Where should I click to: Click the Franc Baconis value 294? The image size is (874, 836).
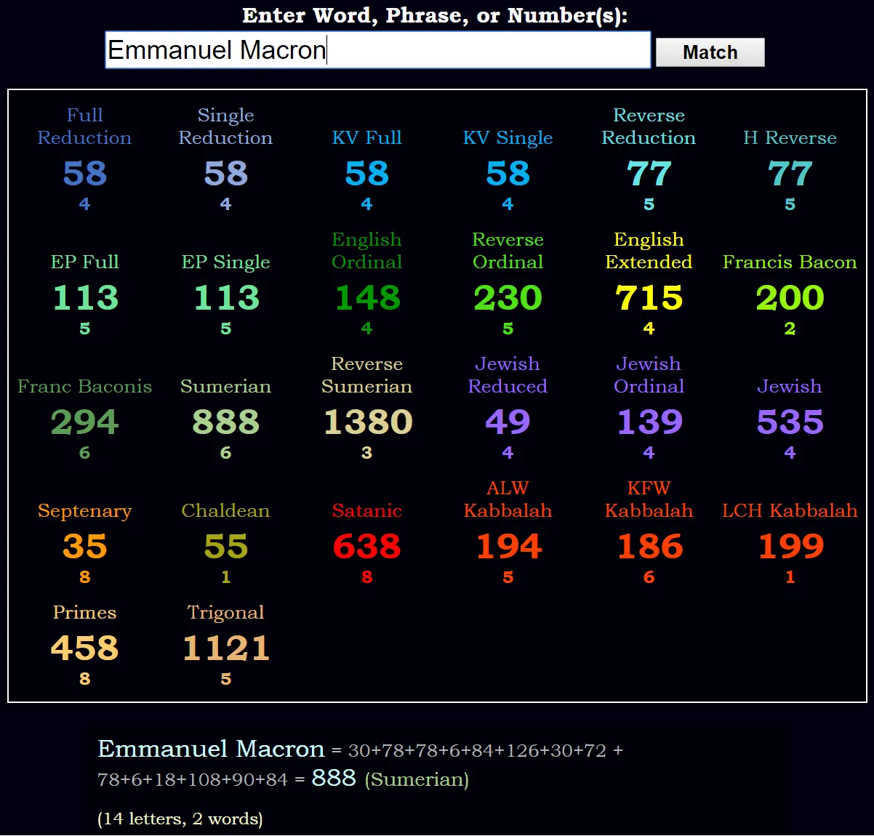(84, 422)
